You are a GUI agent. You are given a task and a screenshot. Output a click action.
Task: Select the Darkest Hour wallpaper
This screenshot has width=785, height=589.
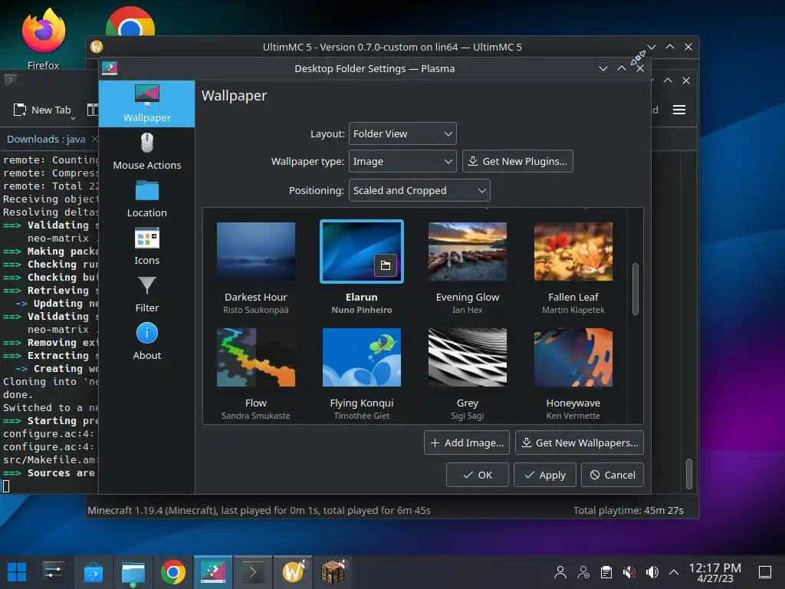(256, 252)
